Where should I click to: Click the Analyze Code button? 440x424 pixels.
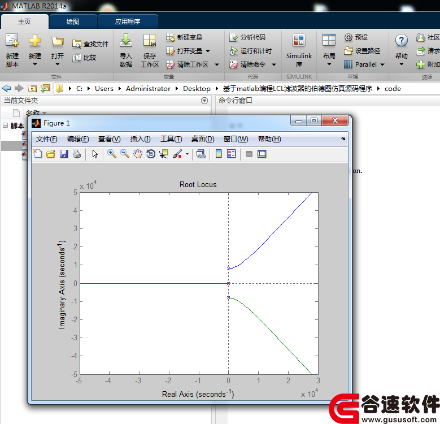point(247,37)
